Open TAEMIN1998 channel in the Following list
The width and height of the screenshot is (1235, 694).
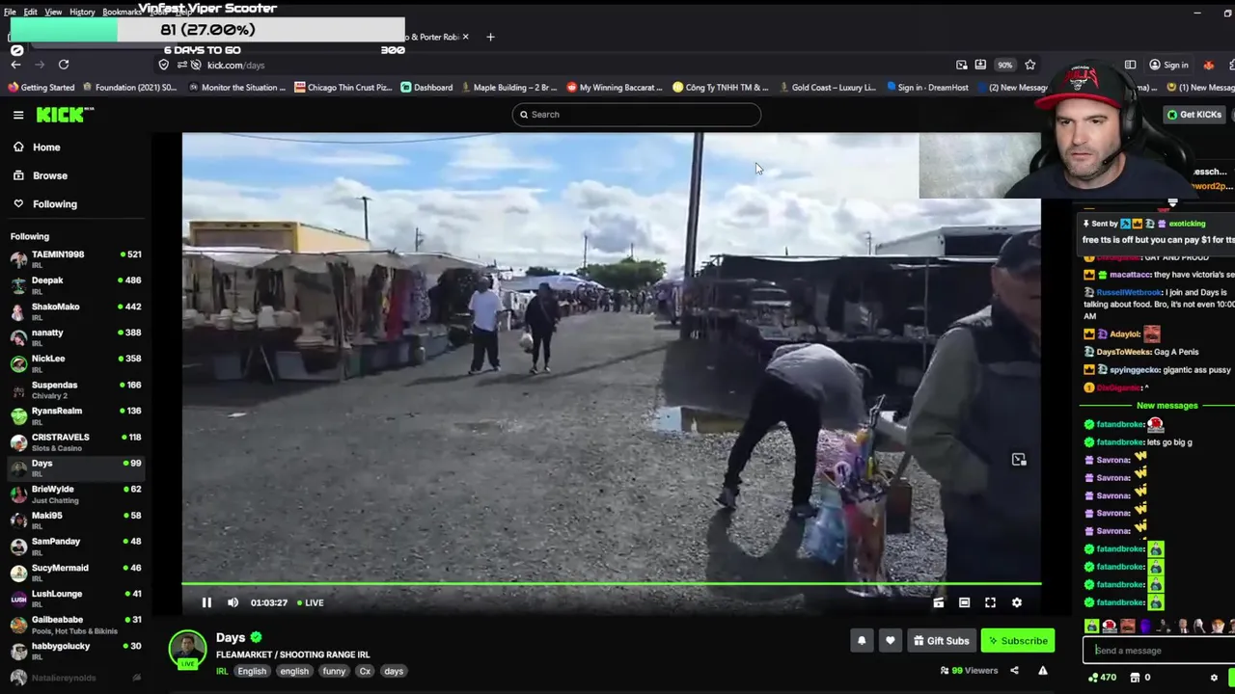point(75,258)
